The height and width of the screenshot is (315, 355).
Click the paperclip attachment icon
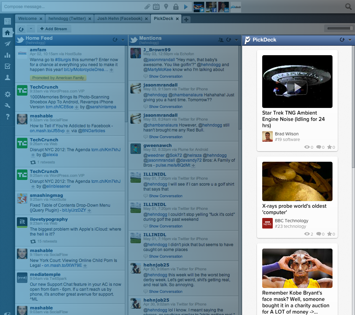pyautogui.click(x=147, y=7)
